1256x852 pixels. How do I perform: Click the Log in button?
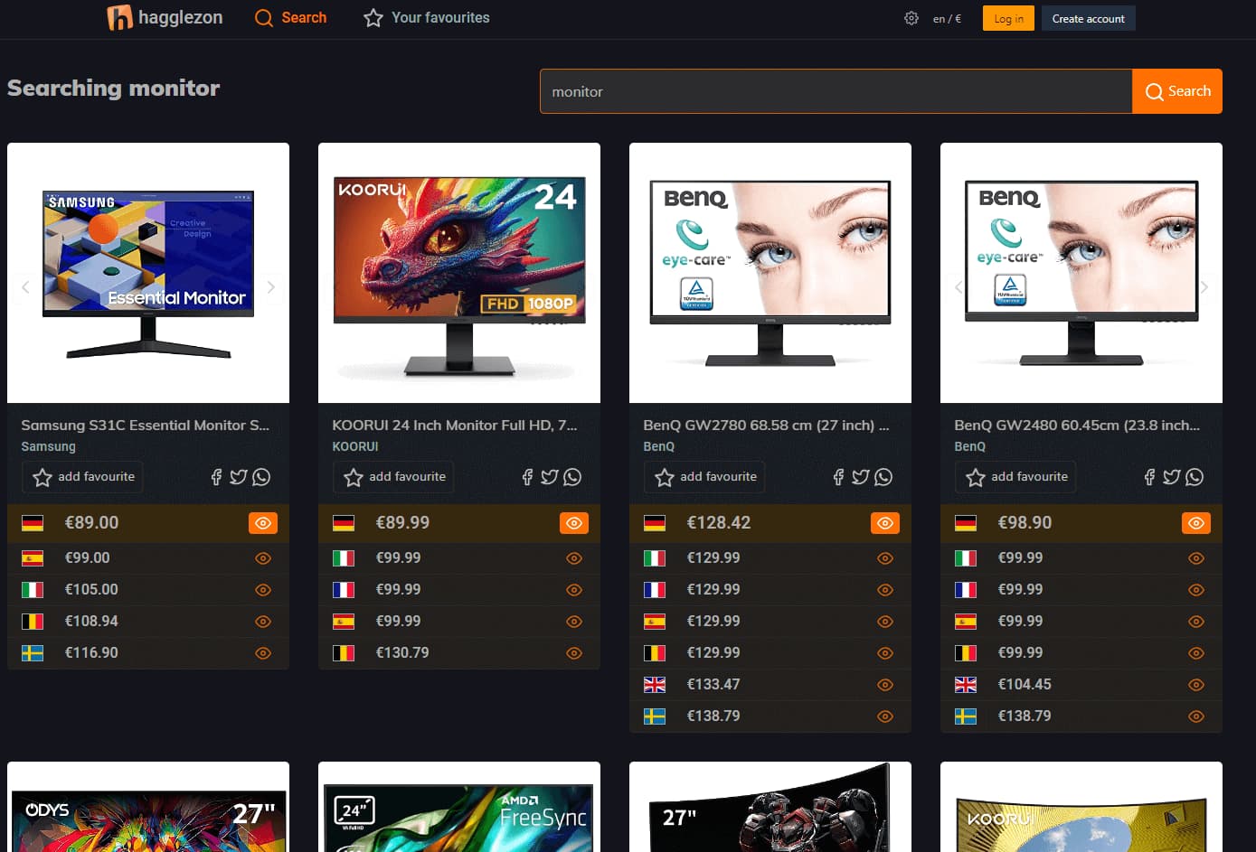click(x=1008, y=18)
